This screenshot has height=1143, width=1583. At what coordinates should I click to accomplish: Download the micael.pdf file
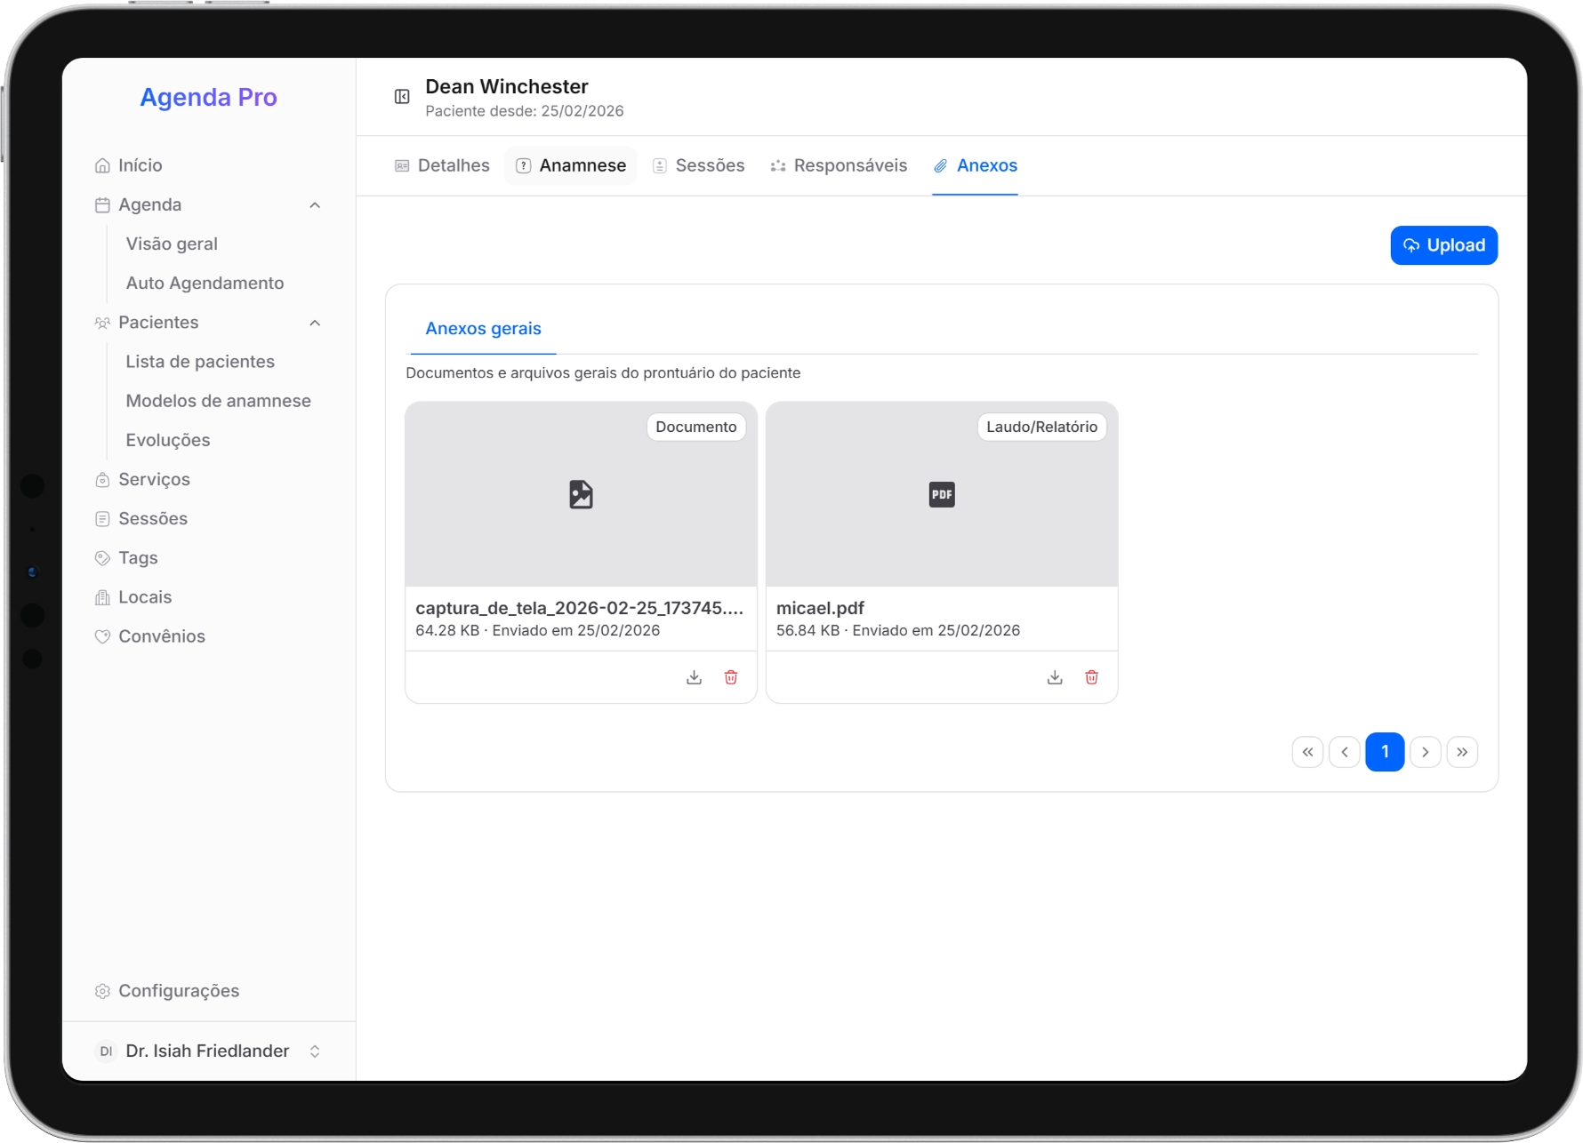1055,677
